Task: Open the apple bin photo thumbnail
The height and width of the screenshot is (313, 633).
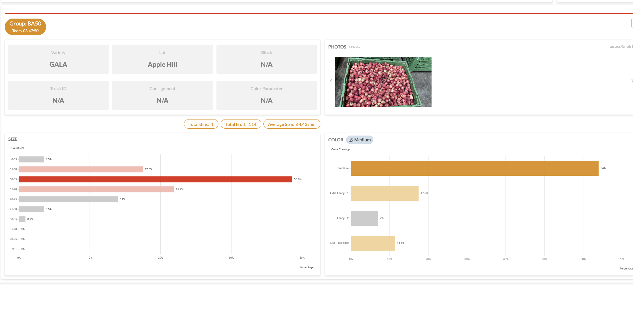Action: click(x=383, y=82)
